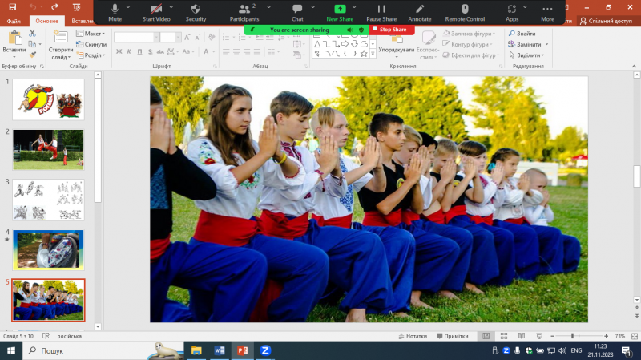This screenshot has width=641, height=360.
Task: Stop the screen share
Action: point(392,30)
